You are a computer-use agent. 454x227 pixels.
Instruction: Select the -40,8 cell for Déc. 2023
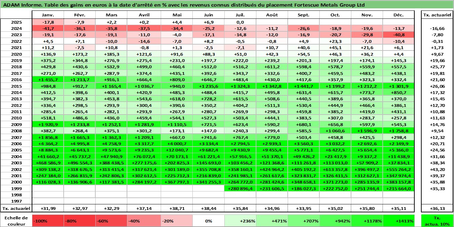coord(399,35)
